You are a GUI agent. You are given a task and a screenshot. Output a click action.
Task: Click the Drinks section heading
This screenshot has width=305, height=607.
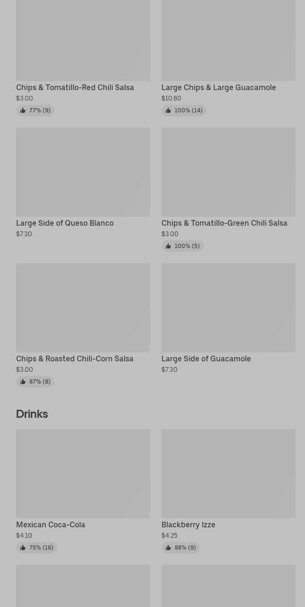point(32,414)
